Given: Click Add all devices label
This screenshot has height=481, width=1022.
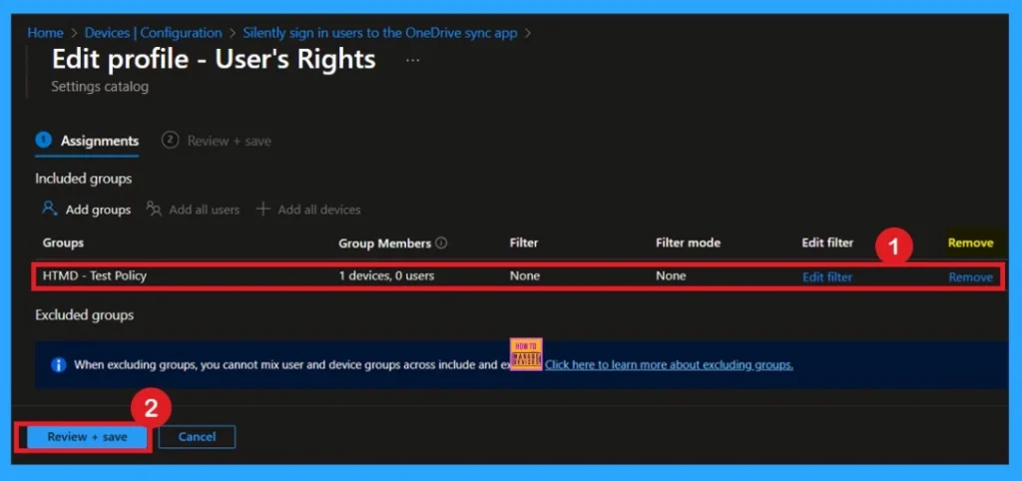Looking at the screenshot, I should tap(319, 210).
